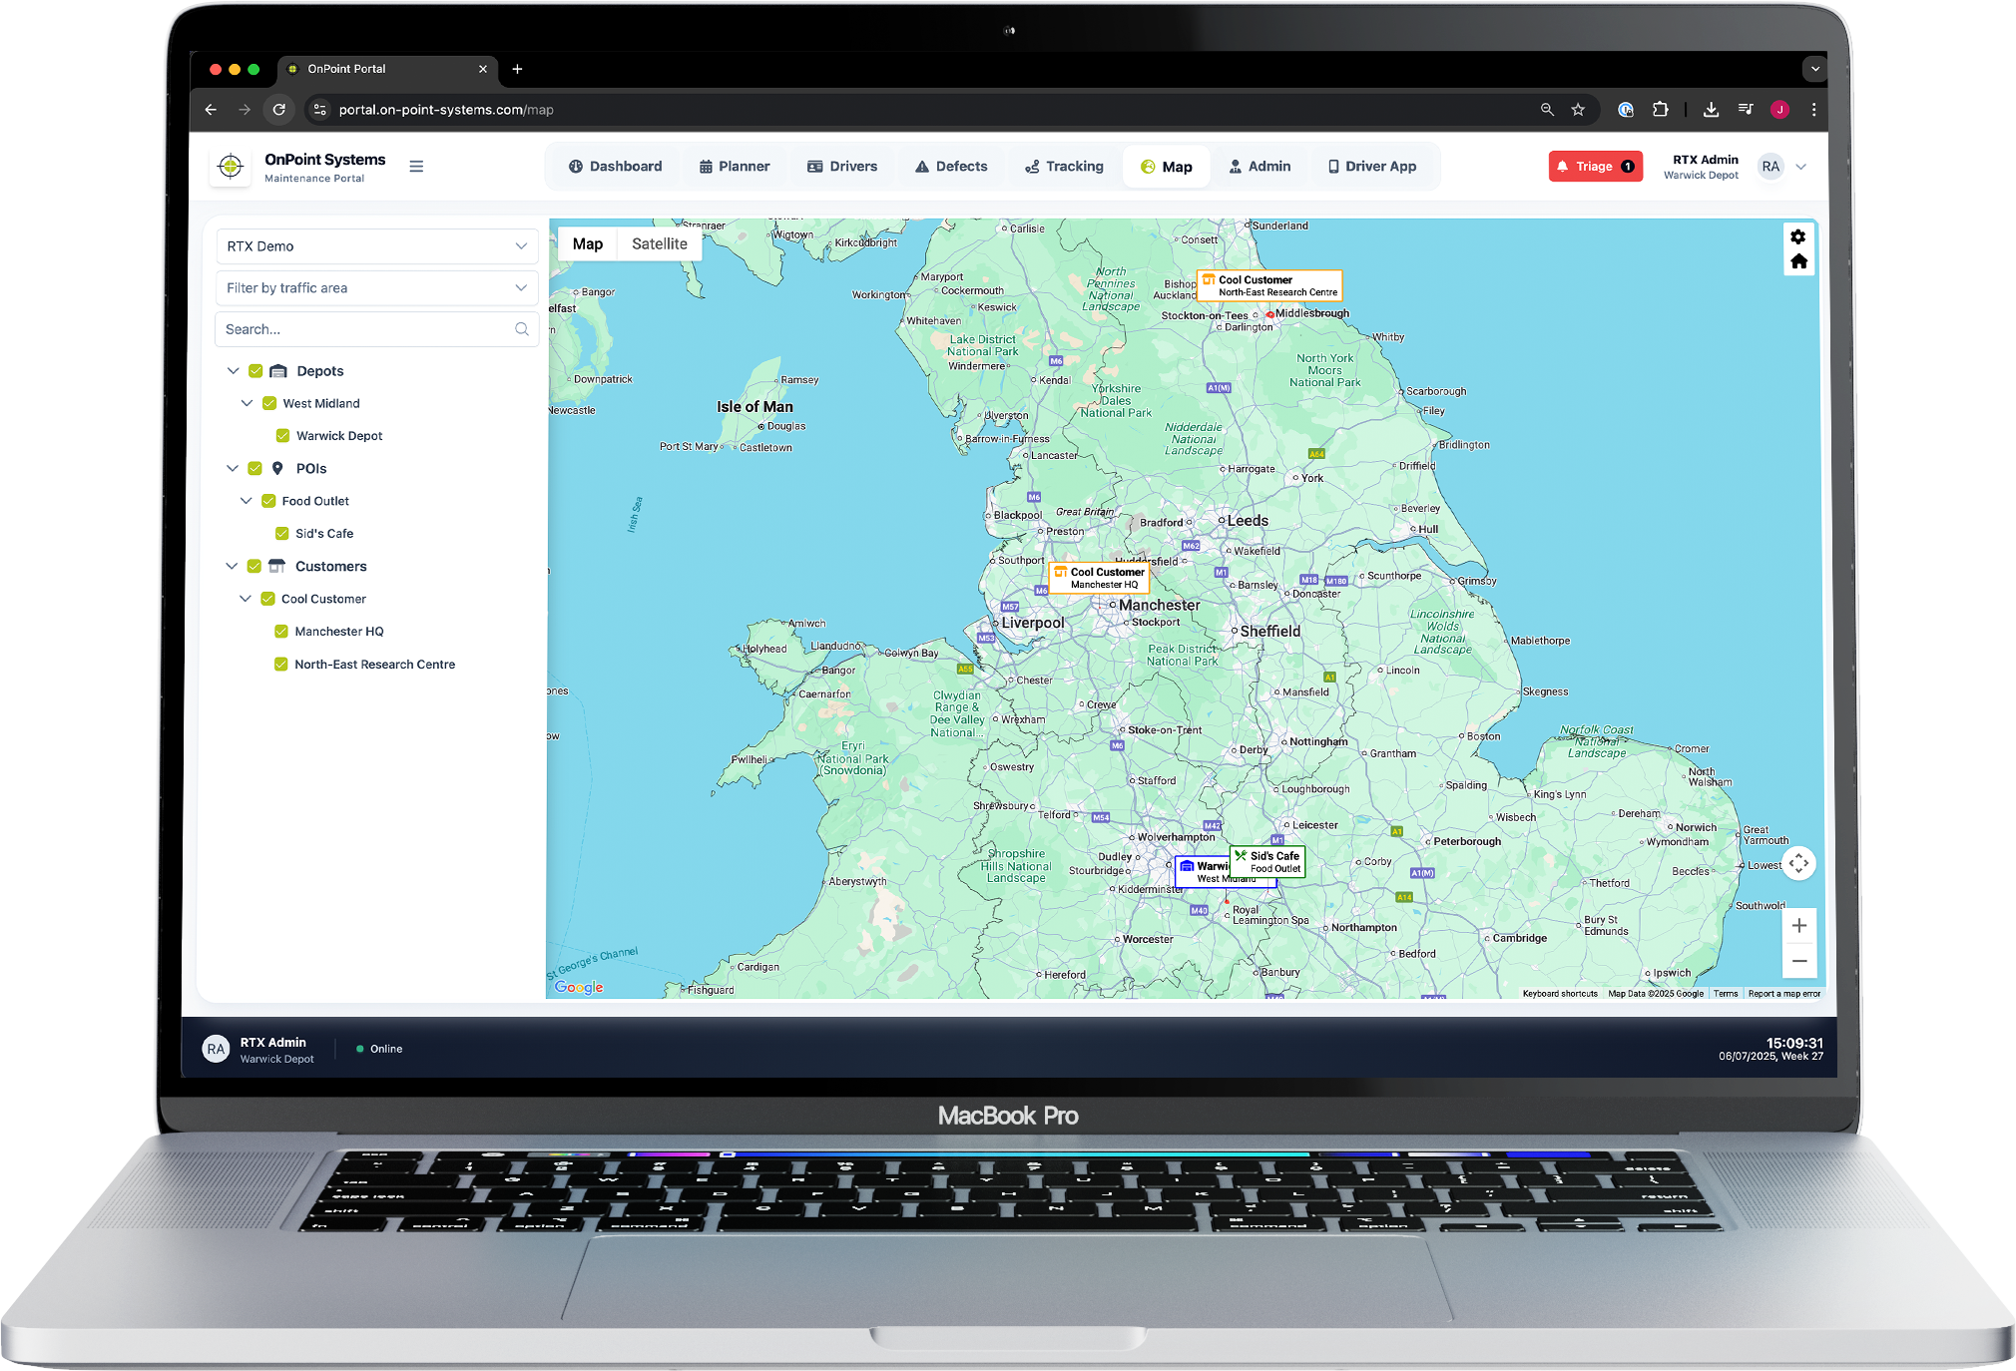Zoom in the map with plus button

pyautogui.click(x=1798, y=926)
